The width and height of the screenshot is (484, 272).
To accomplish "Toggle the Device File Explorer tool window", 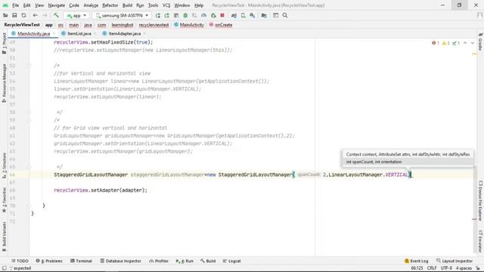I will click(480, 200).
